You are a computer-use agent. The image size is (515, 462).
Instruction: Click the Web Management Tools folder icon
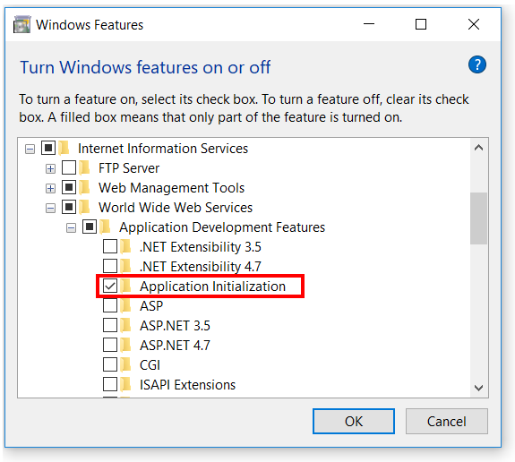[84, 187]
